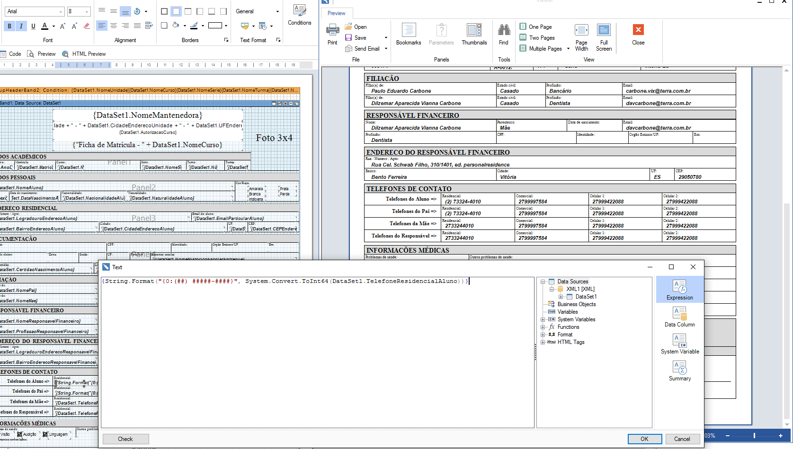Viewport: 793px width, 449px height.
Task: Open Find binoculars tool
Action: pyautogui.click(x=504, y=34)
